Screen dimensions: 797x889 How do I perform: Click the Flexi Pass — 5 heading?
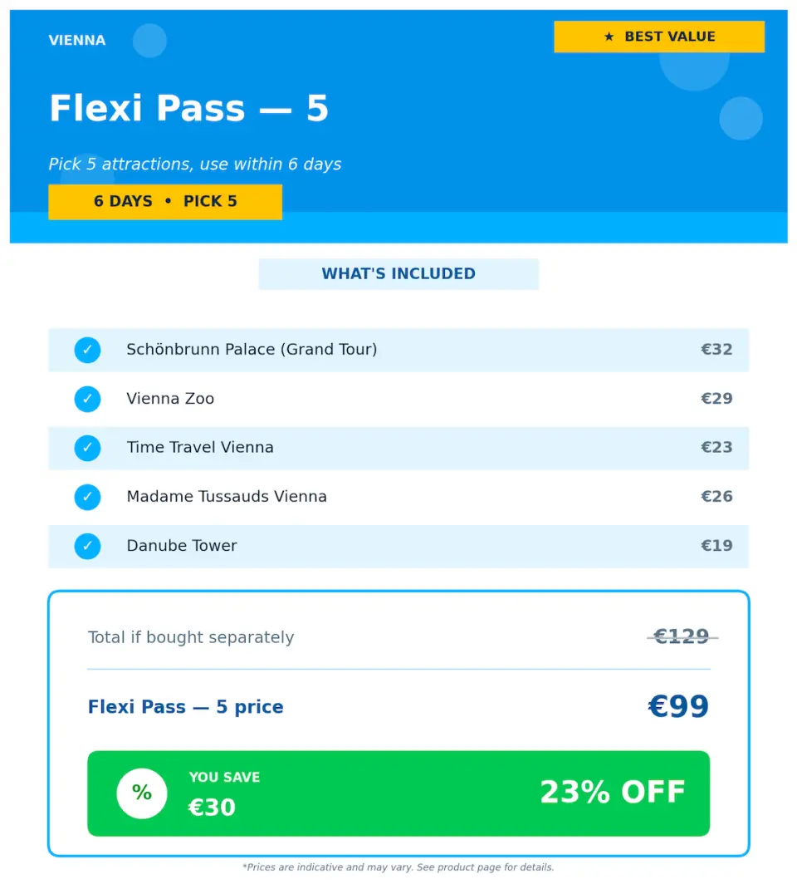click(x=188, y=108)
